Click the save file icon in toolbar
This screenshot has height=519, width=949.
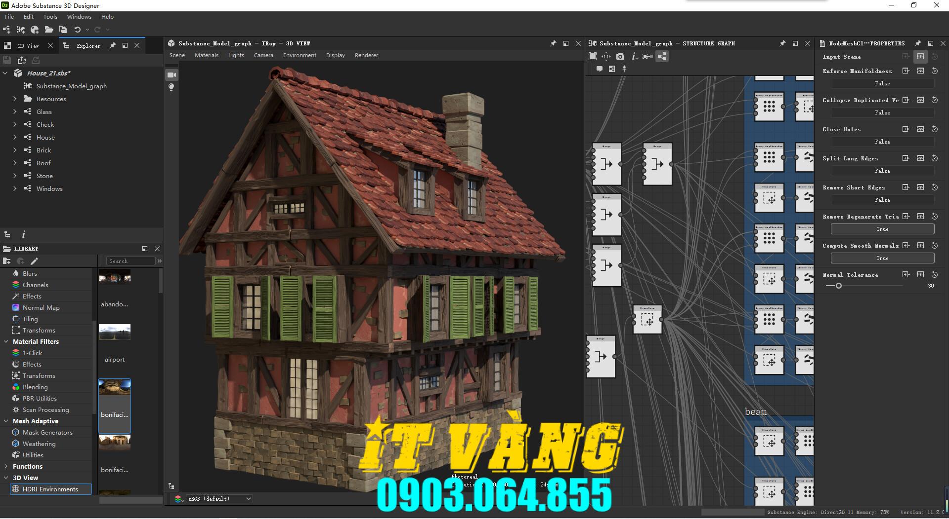[x=63, y=30]
